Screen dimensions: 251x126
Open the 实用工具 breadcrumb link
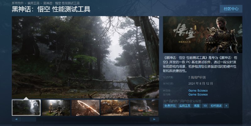click(33, 3)
